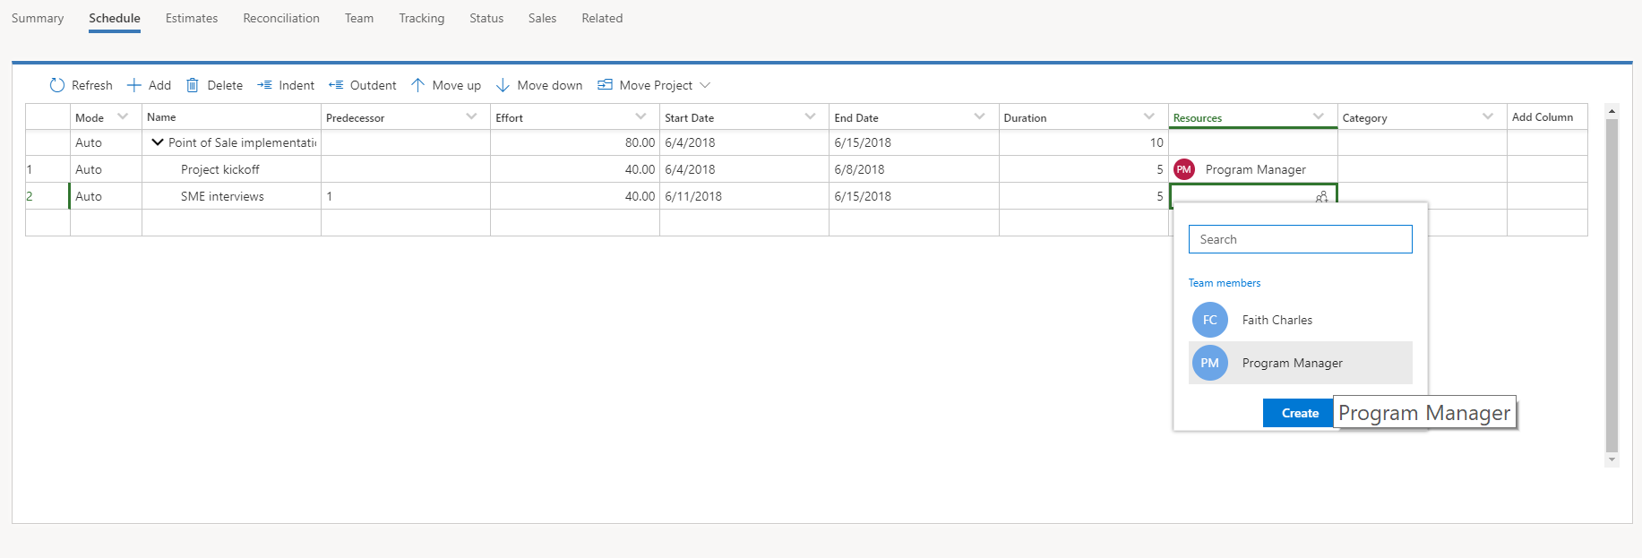Move task down with arrow icon
Viewport: 1642px width, 558px height.
(503, 85)
